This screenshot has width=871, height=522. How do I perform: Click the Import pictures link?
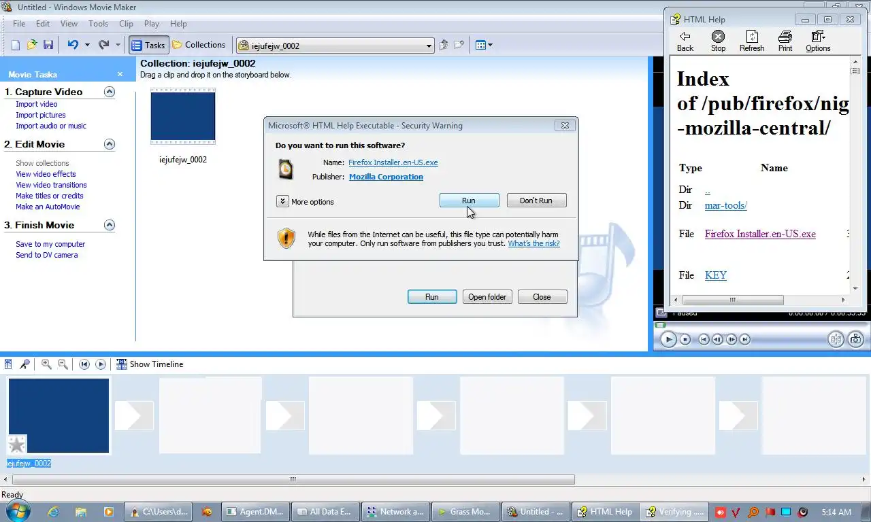tap(41, 115)
